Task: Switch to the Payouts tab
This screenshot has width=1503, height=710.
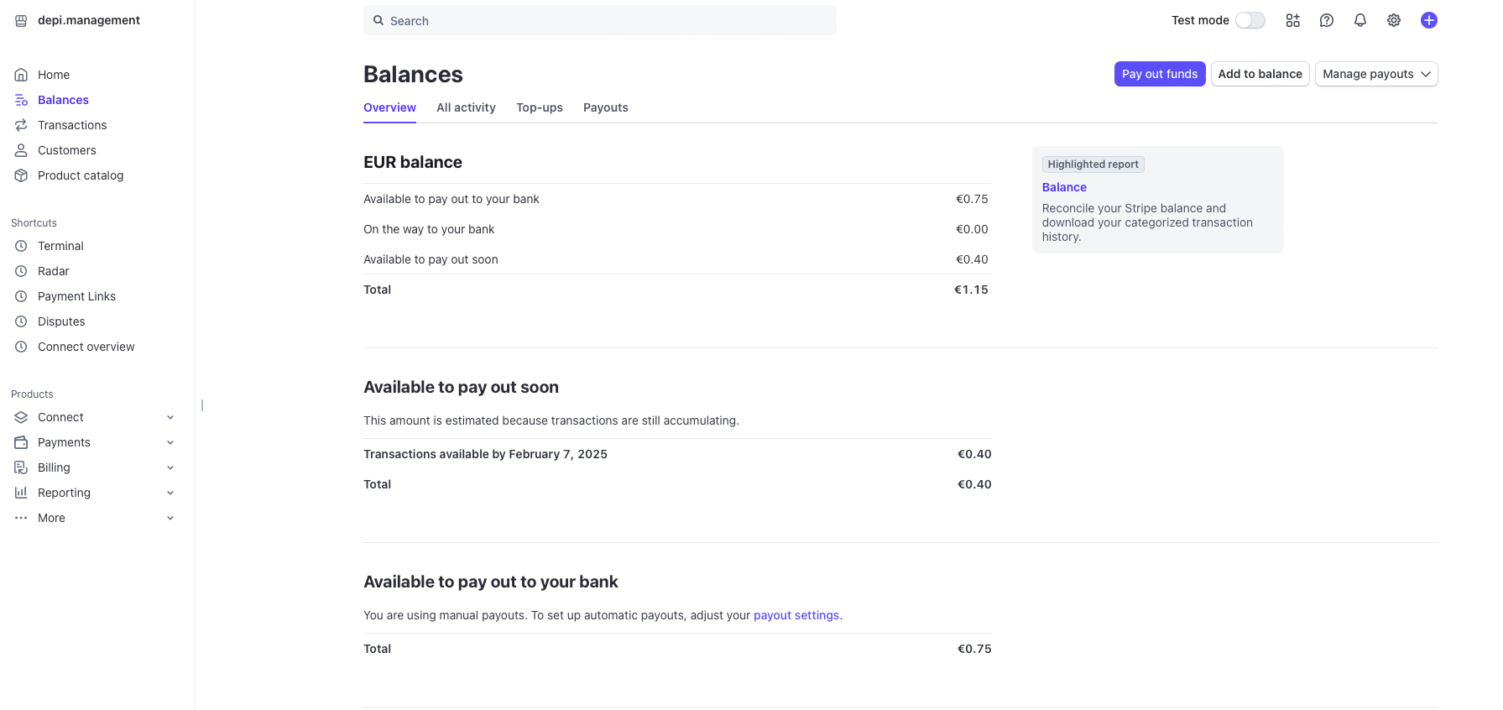Action: click(x=606, y=107)
